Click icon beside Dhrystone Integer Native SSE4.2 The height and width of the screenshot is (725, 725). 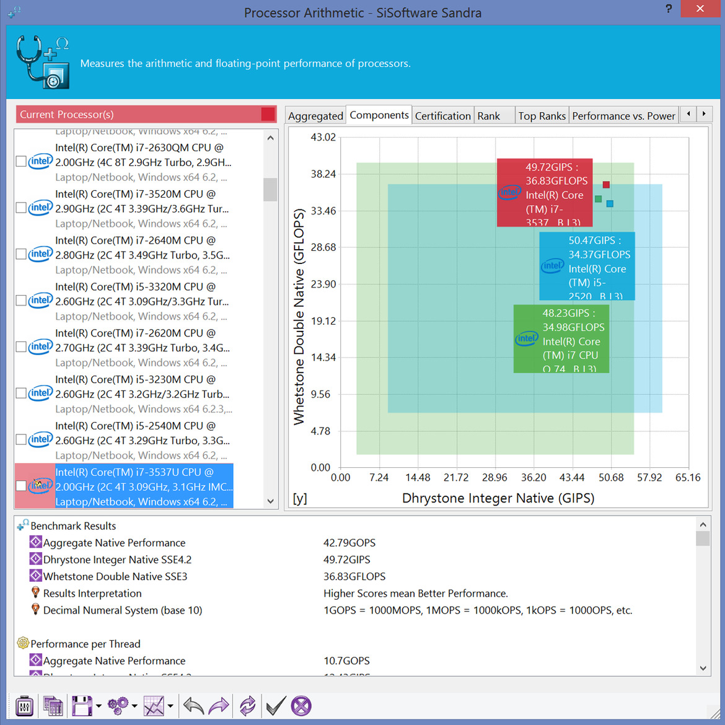pos(35,559)
